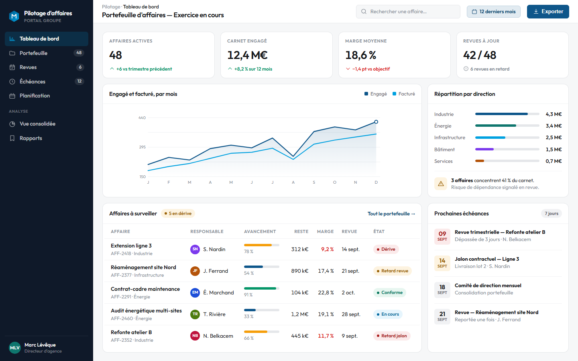Click N. Belkacem's NB avatar
The width and height of the screenshot is (578, 361).
(x=195, y=336)
